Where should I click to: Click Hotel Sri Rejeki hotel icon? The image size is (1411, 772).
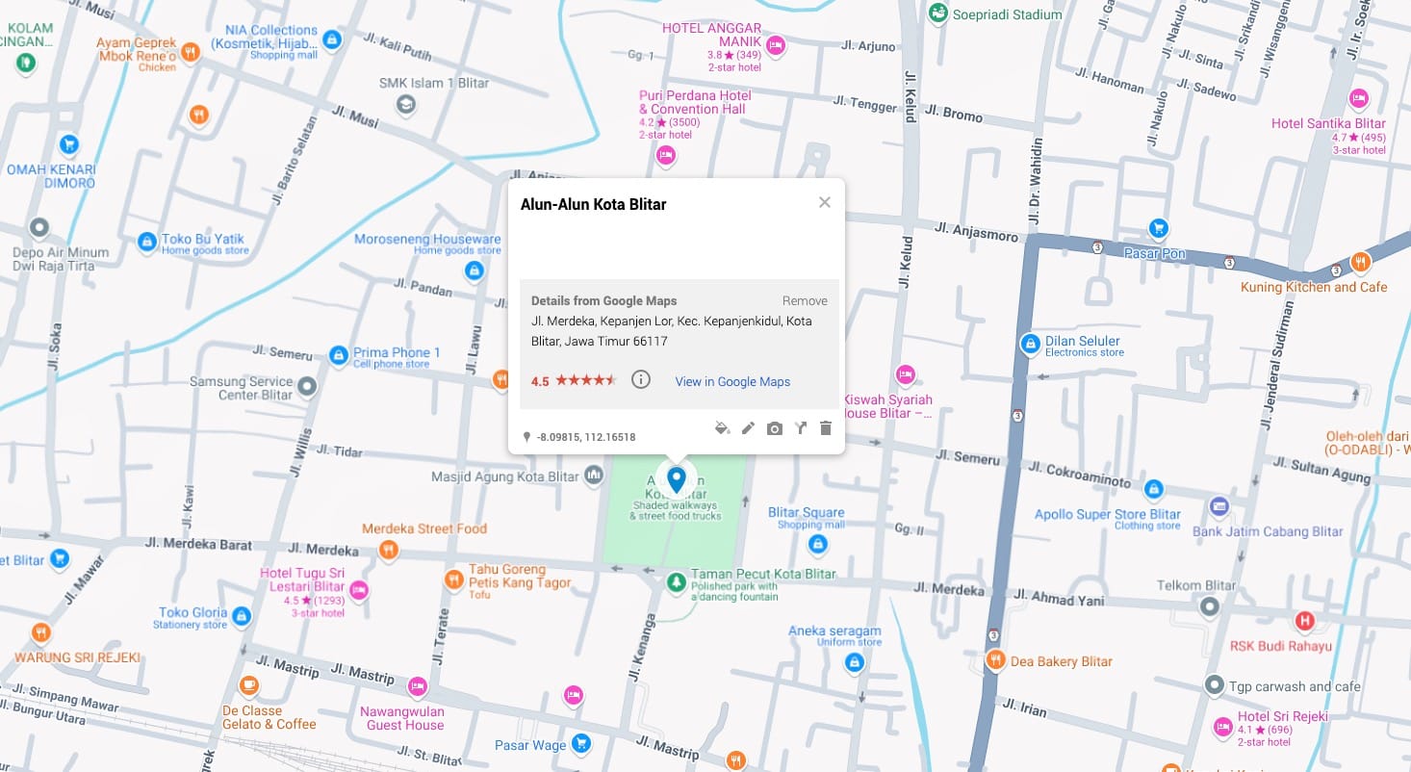tap(1223, 726)
